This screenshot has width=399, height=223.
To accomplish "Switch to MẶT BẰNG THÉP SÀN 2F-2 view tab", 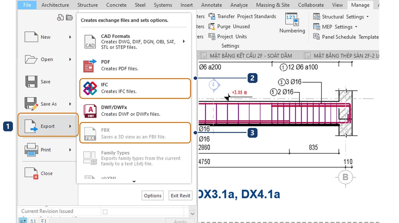I will [341, 55].
